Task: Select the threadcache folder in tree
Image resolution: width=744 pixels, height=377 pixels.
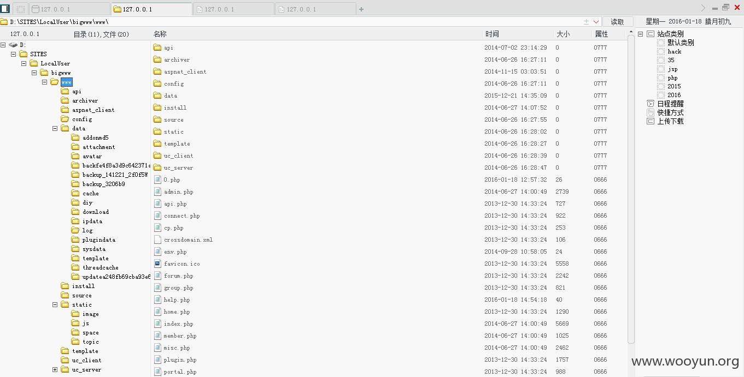Action: coord(100,267)
